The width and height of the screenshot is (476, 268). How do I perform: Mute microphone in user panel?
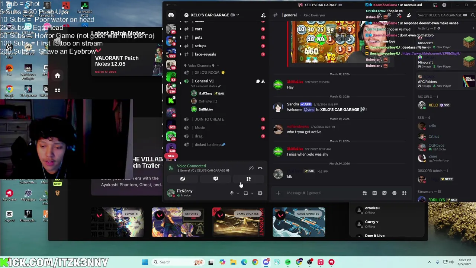tap(232, 193)
